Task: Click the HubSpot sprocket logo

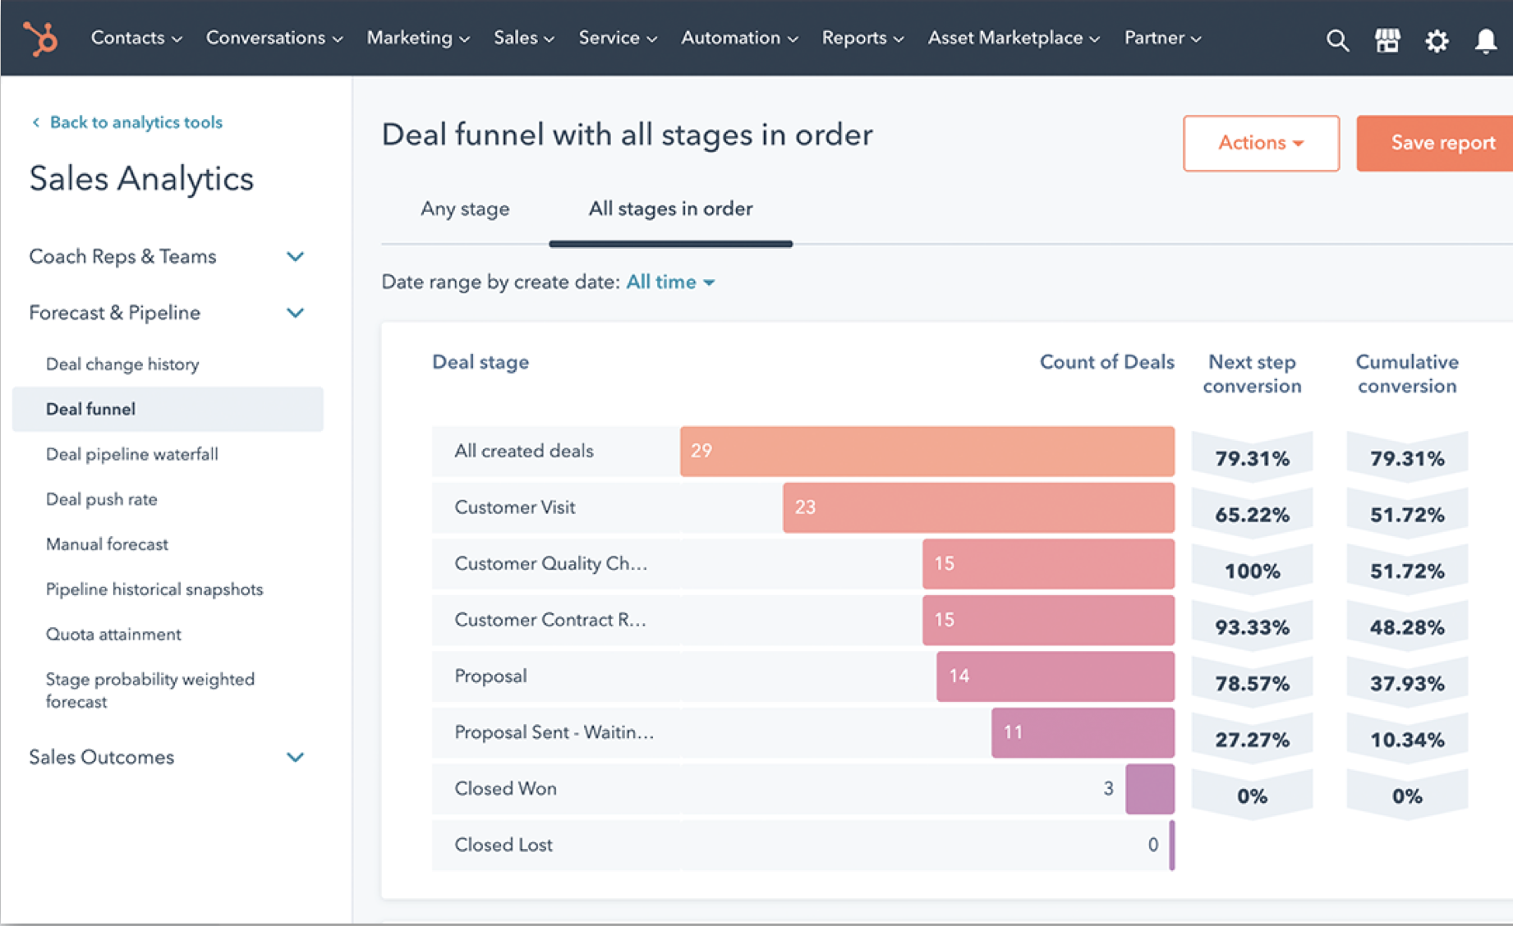Action: pyautogui.click(x=40, y=39)
